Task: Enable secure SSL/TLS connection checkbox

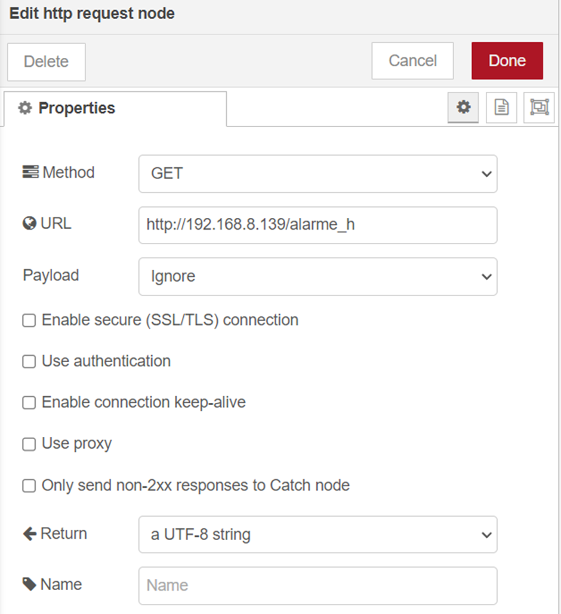Action: (29, 320)
